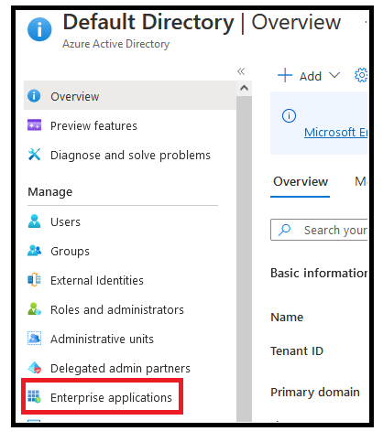
Task: Switch to the Overview tab
Action: coord(301,182)
